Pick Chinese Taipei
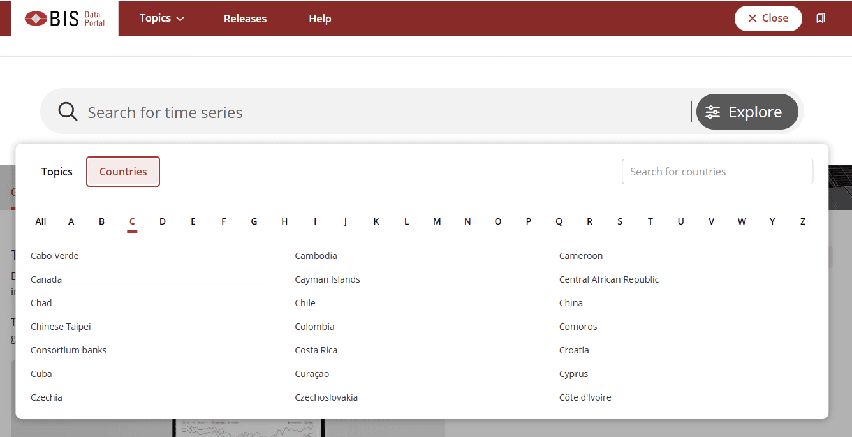Viewport: 852px width, 437px height. [61, 327]
